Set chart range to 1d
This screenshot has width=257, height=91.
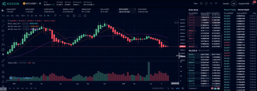point(35,88)
